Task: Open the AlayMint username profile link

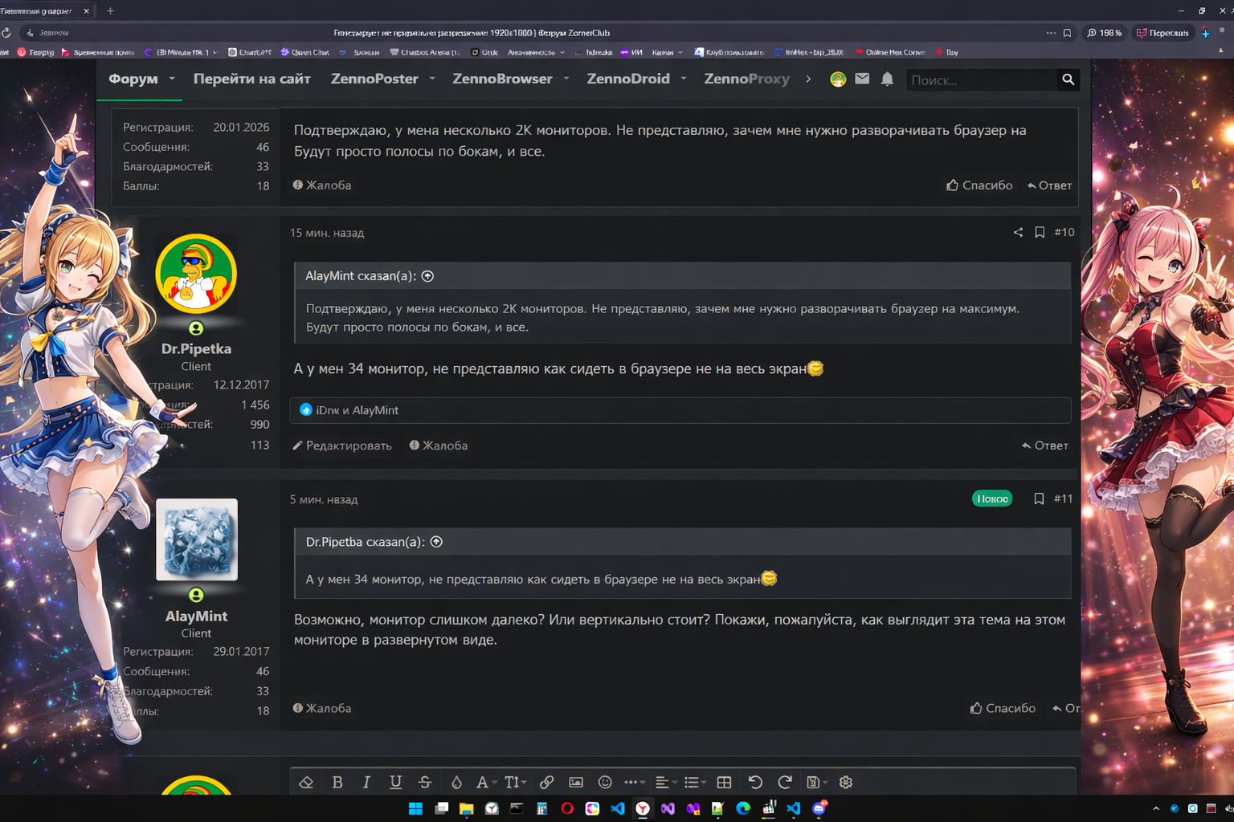Action: tap(196, 616)
